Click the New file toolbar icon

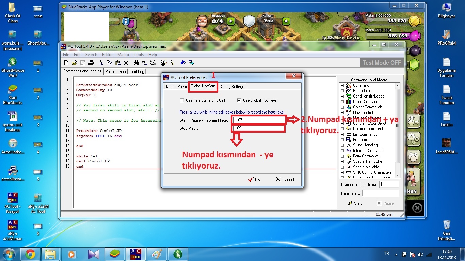pyautogui.click(x=66, y=63)
